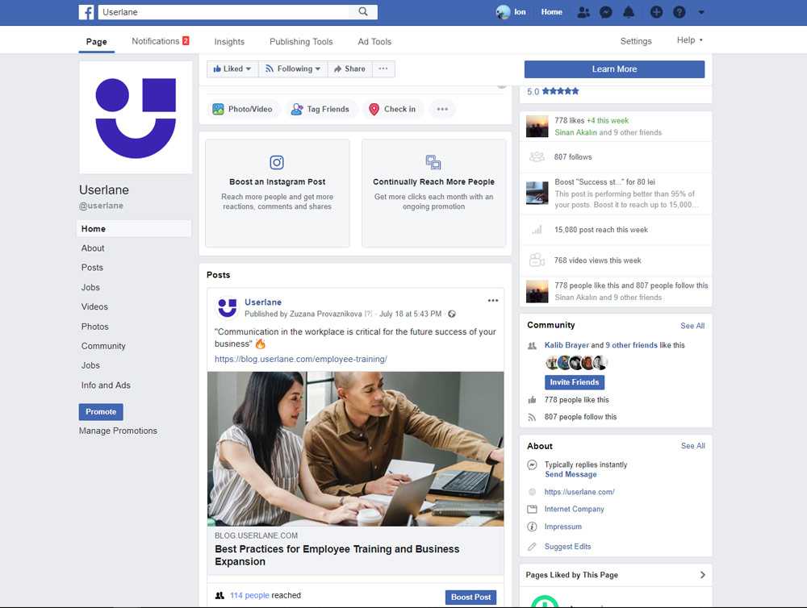Screen dimensions: 807x608
Task: Open page Settings
Action: click(x=636, y=41)
